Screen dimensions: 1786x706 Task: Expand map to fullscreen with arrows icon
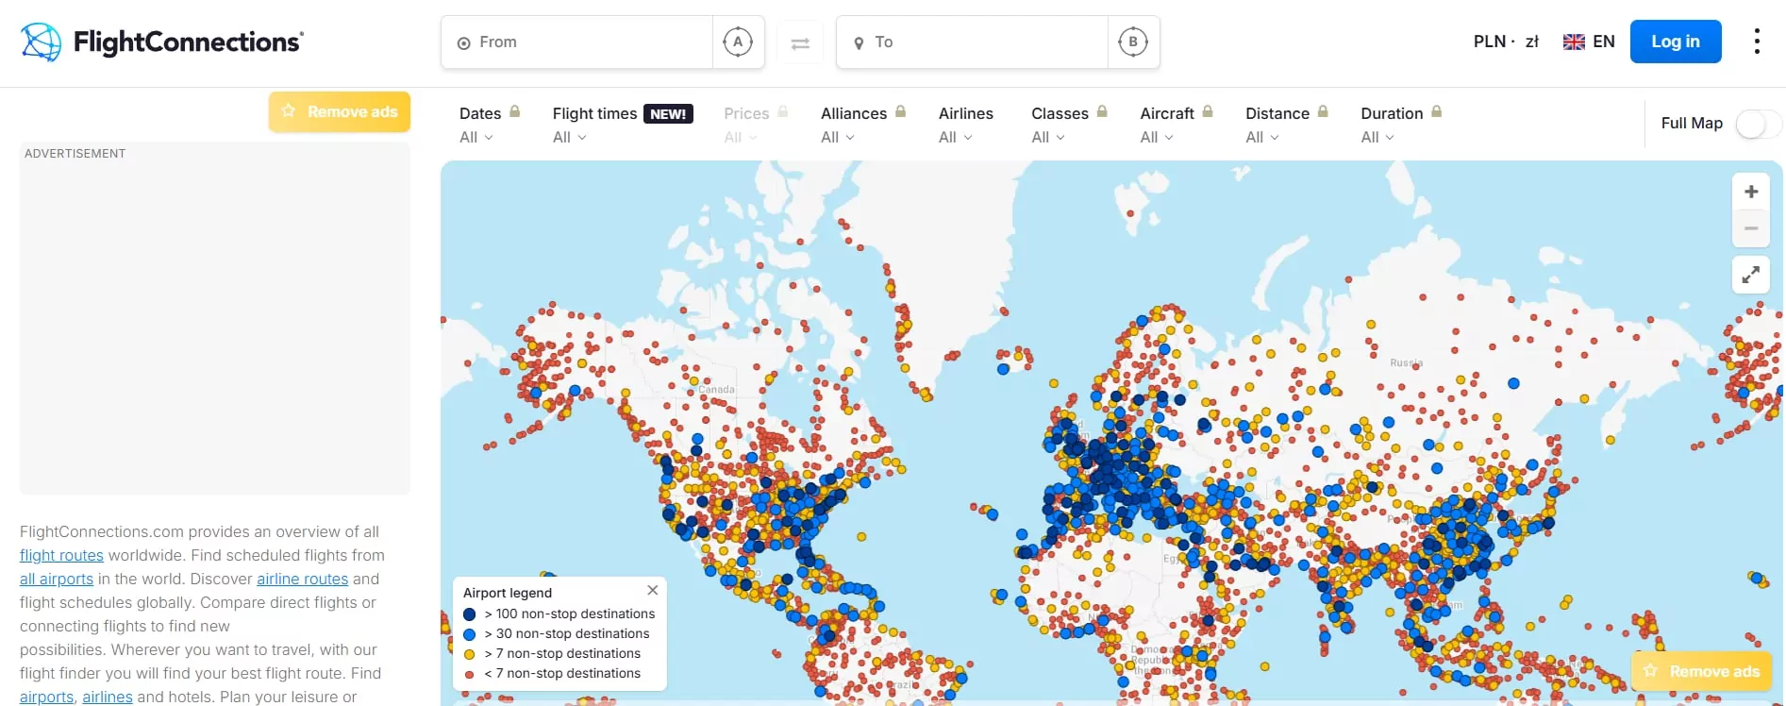coord(1751,275)
